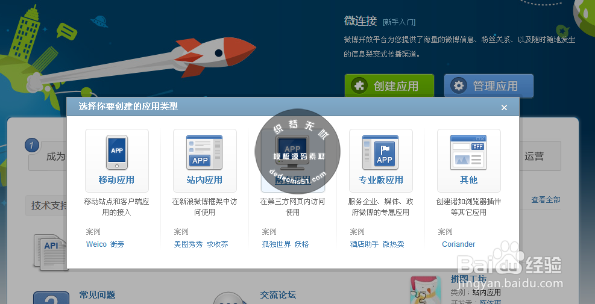The image size is (595, 304).
Task: Open the 微热卖 example link
Action: click(393, 244)
